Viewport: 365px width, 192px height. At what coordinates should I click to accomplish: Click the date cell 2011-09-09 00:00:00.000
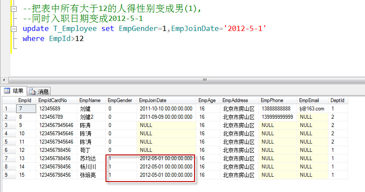pyautogui.click(x=167, y=117)
